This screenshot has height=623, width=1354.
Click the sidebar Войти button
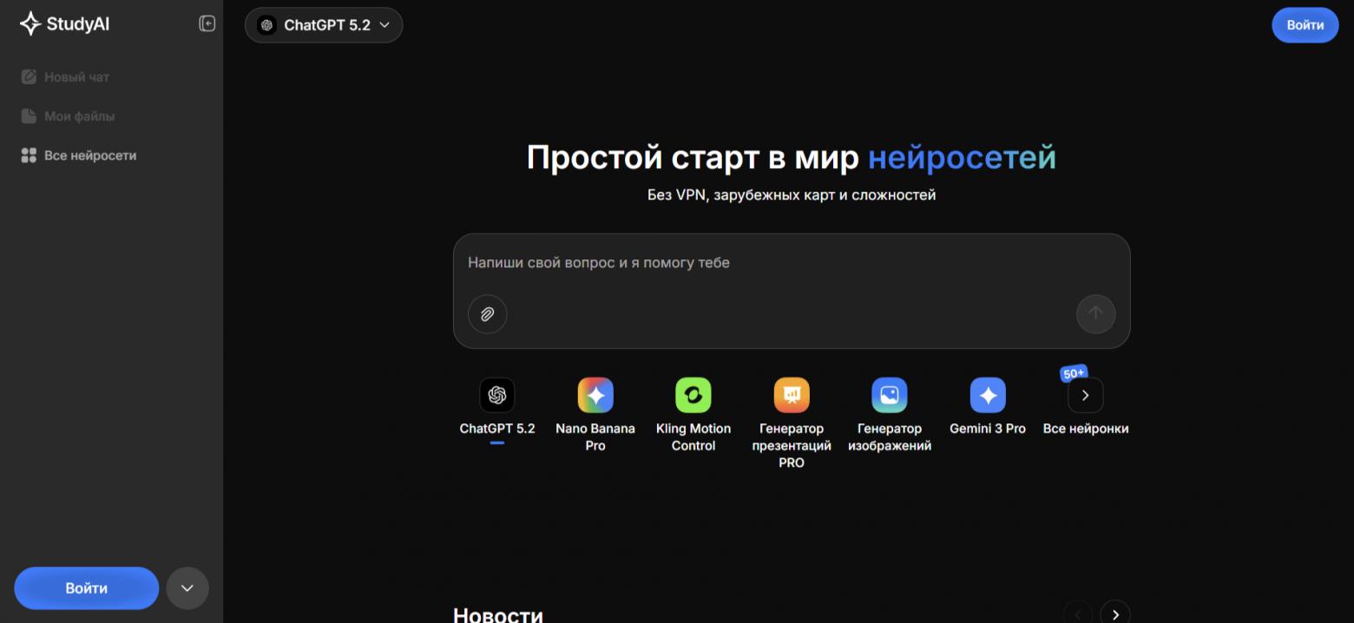click(x=86, y=587)
